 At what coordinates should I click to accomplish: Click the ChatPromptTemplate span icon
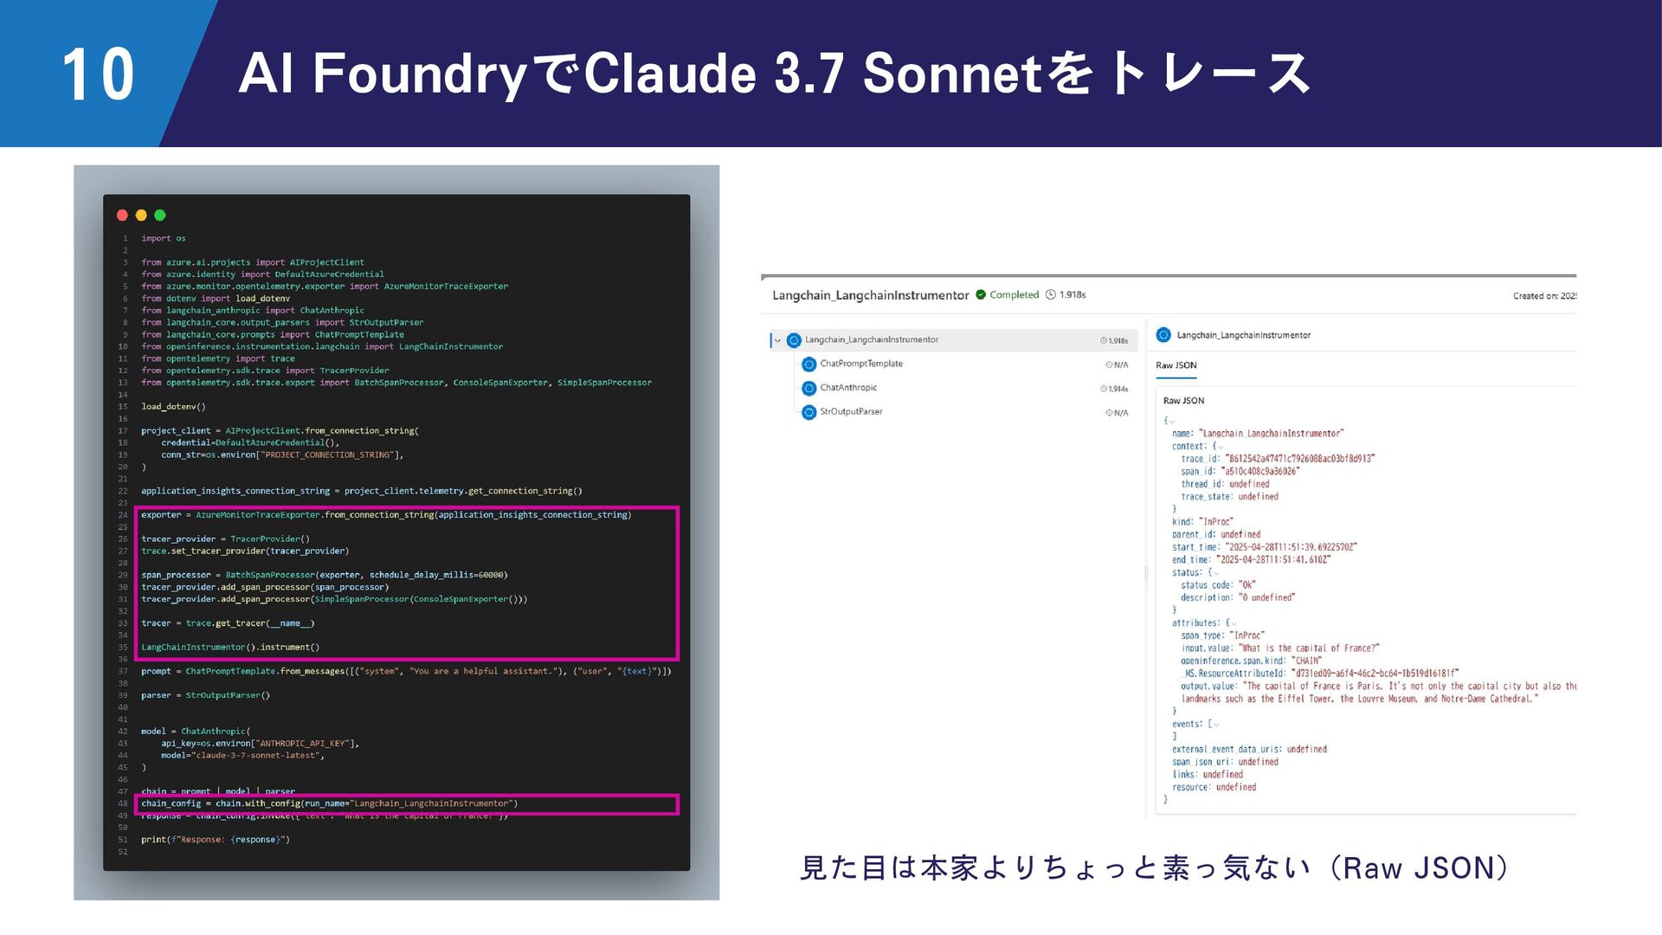tap(809, 364)
